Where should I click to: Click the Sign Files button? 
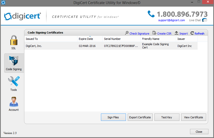click(x=113, y=117)
